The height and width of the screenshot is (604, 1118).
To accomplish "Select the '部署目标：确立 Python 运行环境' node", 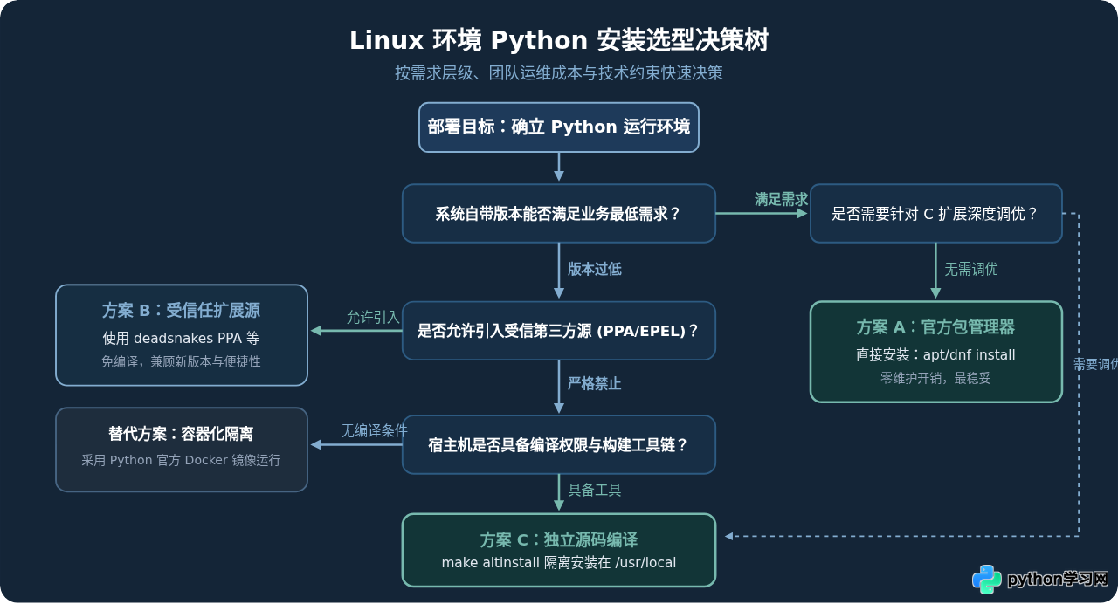I will point(559,127).
